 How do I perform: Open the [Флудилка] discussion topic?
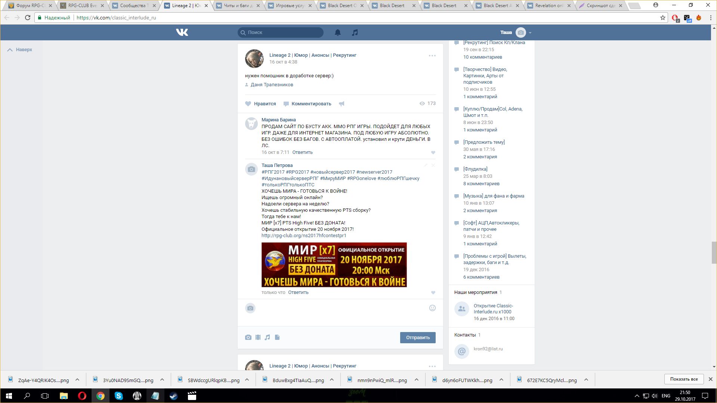point(475,169)
